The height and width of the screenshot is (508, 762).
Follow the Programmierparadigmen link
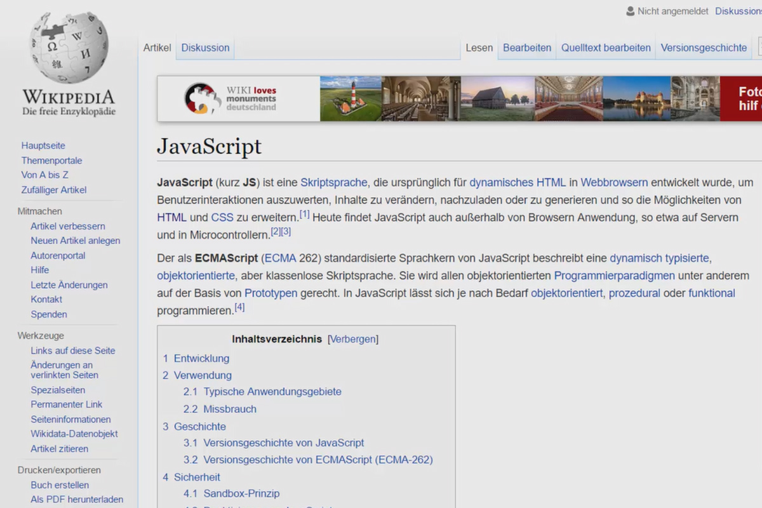pyautogui.click(x=614, y=276)
